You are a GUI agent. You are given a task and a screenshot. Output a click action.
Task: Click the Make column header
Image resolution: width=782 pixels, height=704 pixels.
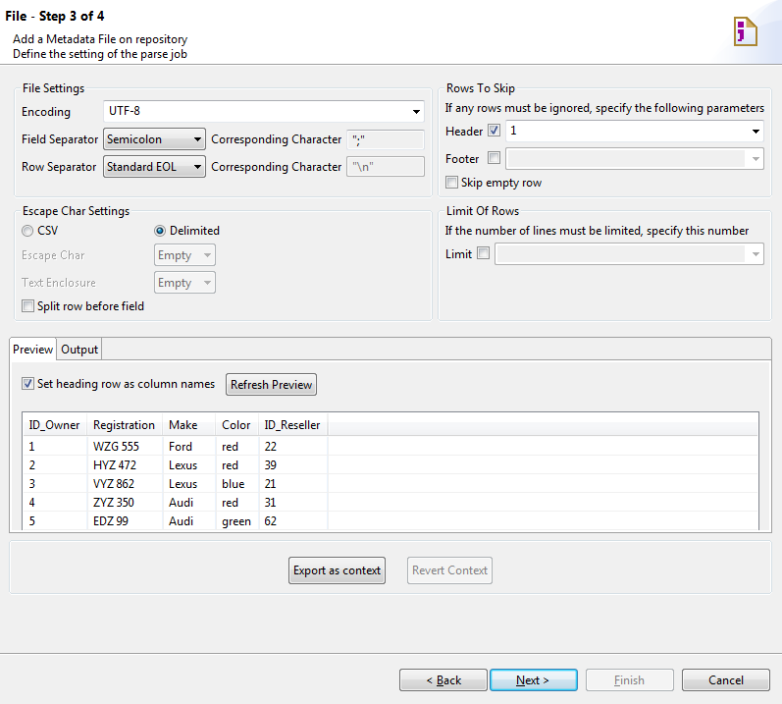[x=189, y=425]
